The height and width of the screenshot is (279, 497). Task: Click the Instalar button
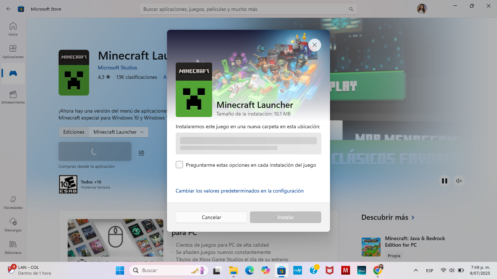click(286, 217)
